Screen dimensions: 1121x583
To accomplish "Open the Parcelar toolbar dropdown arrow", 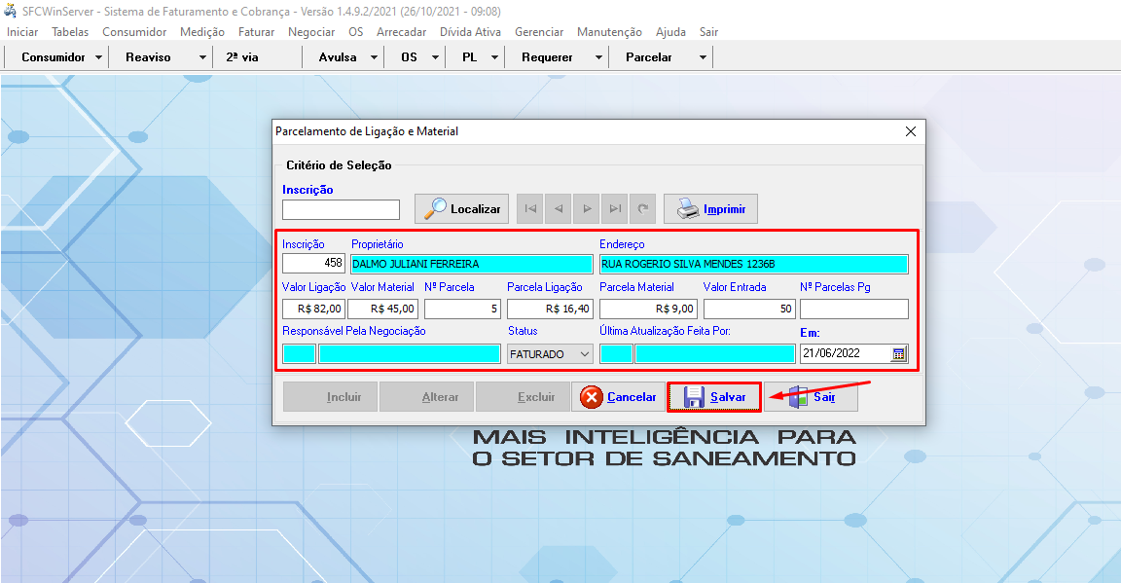I will coord(703,57).
